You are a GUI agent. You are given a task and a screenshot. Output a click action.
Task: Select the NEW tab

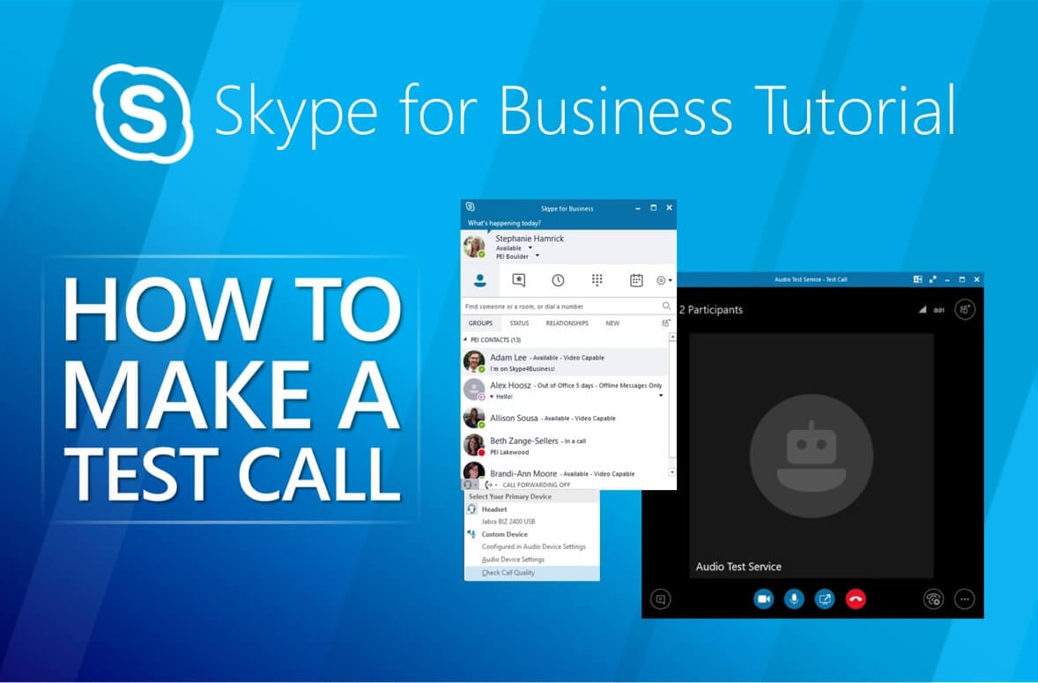point(612,323)
